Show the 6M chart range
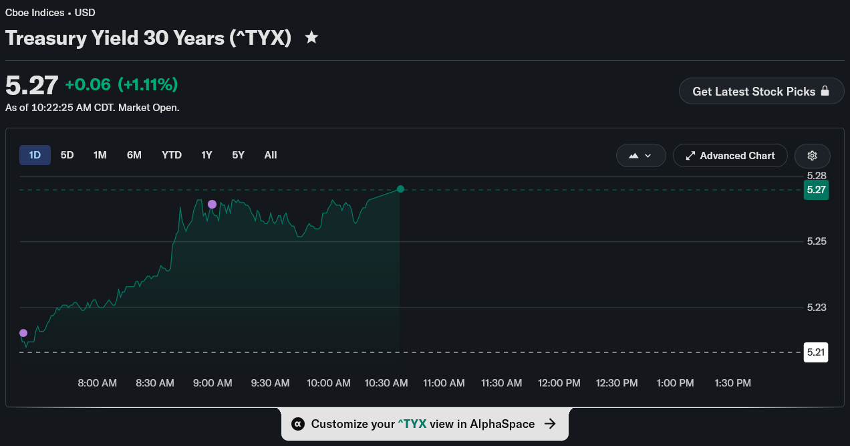The height and width of the screenshot is (446, 850). point(134,155)
